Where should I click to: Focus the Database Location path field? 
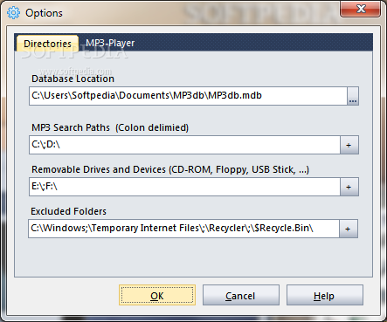pyautogui.click(x=188, y=96)
